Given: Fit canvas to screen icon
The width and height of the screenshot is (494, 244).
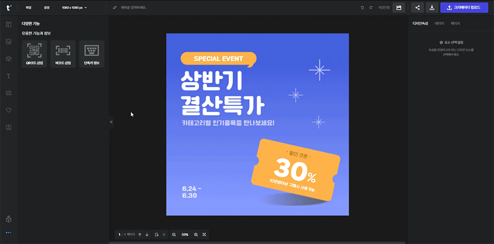Looking at the screenshot, I should (204, 235).
